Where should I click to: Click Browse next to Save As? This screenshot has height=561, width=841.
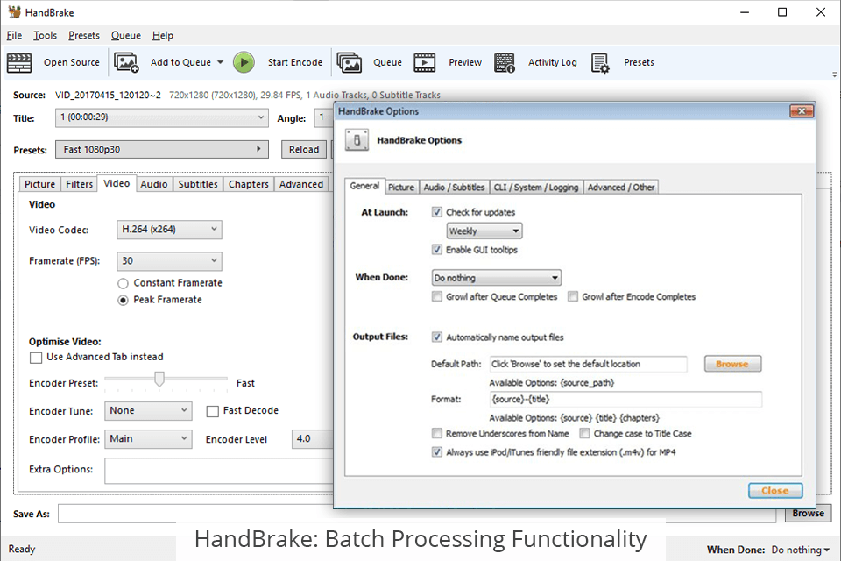809,513
